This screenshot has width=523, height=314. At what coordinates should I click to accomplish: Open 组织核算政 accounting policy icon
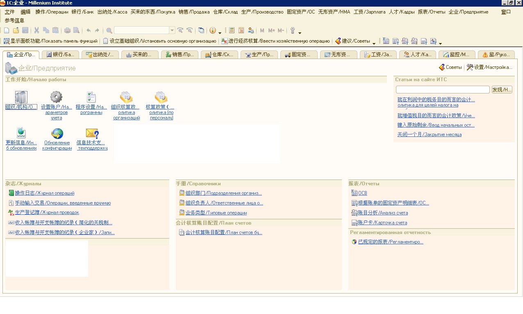pyautogui.click(x=126, y=97)
